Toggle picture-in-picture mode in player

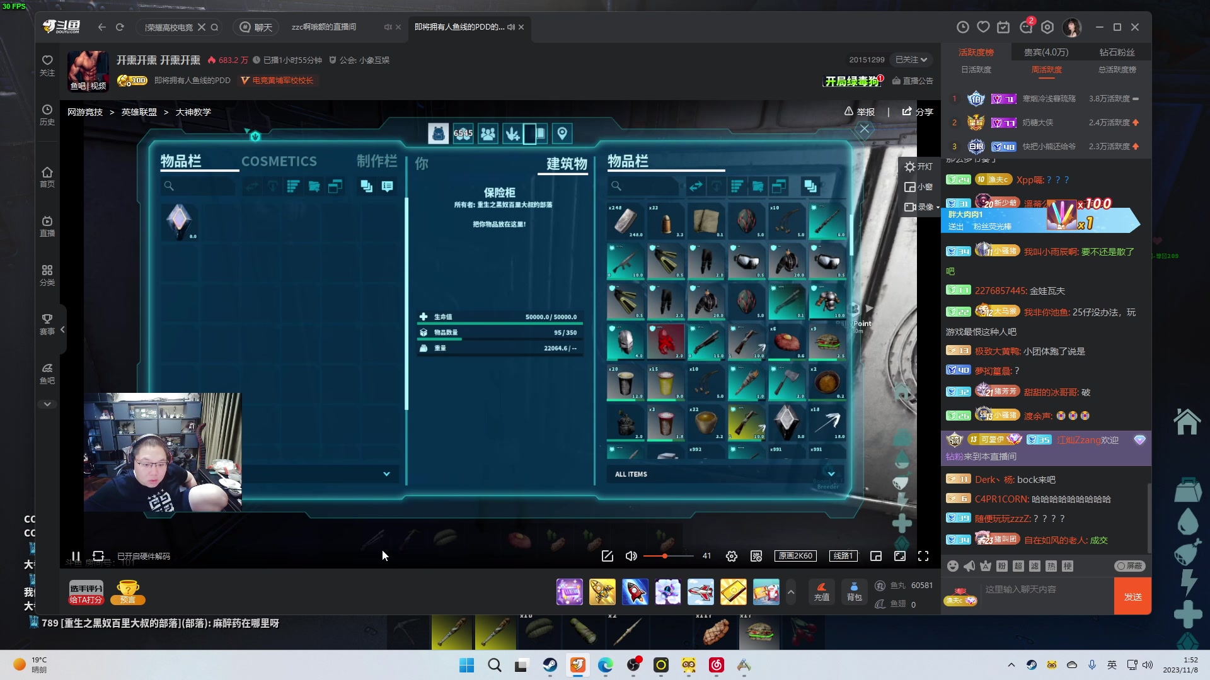[876, 556]
